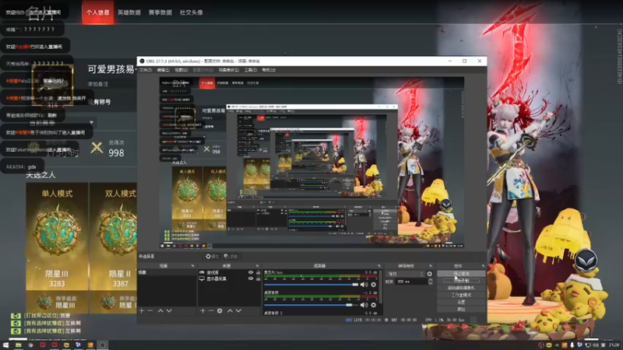The width and height of the screenshot is (623, 350).
Task: Open the 场景集合 menu in OBS
Action: pos(229,70)
